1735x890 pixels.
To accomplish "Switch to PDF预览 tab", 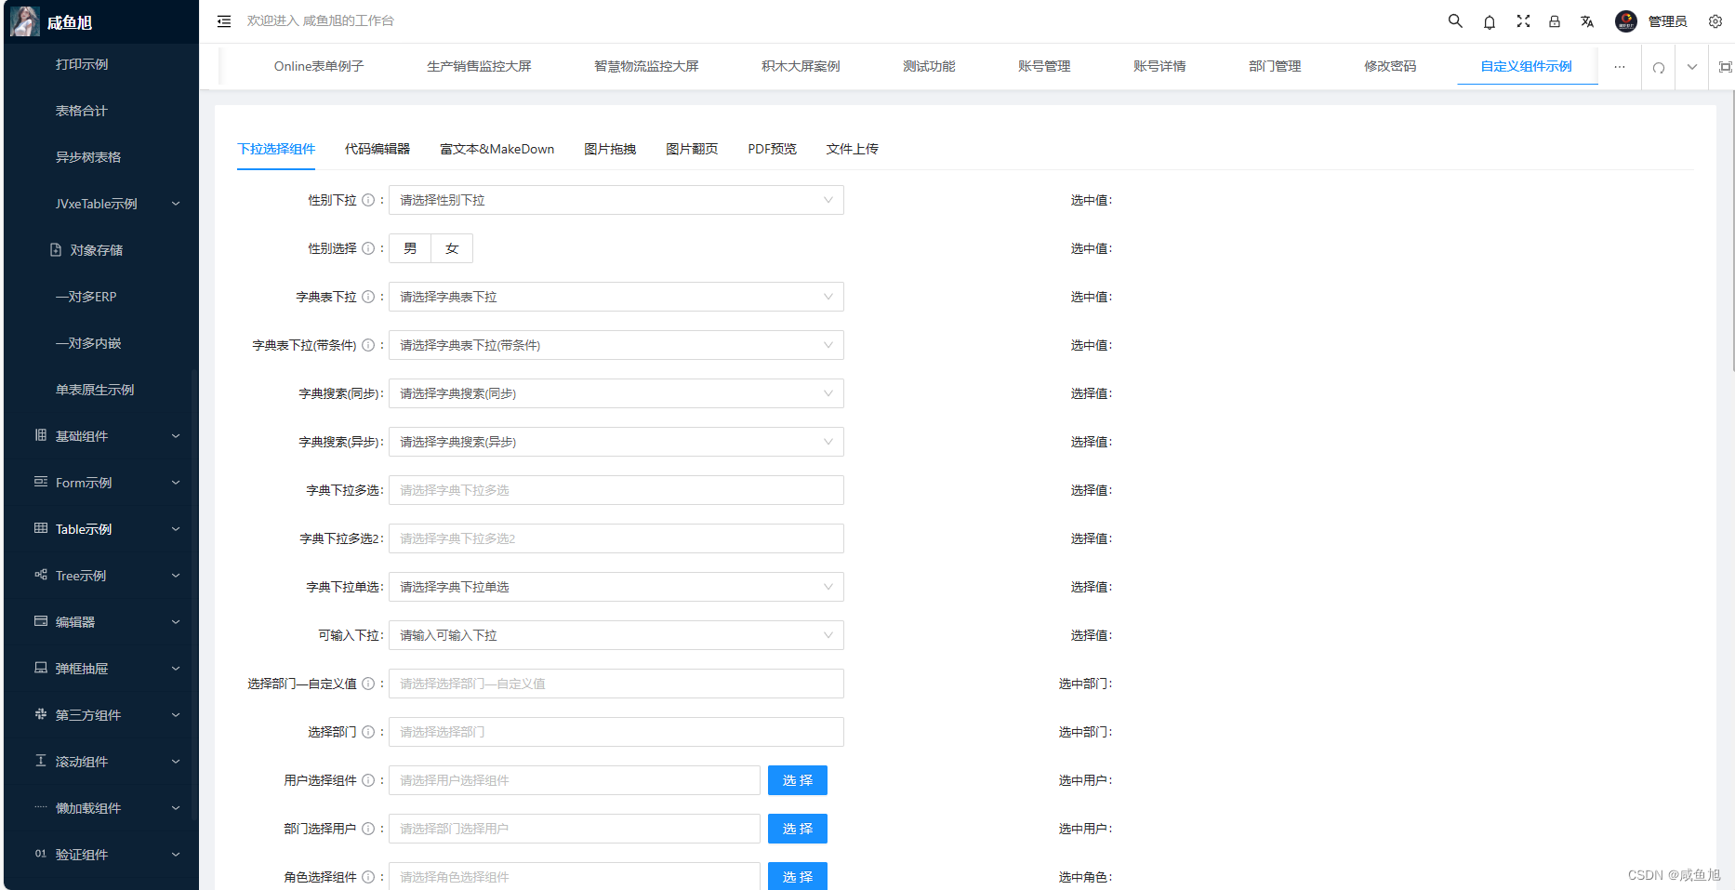I will pos(773,149).
